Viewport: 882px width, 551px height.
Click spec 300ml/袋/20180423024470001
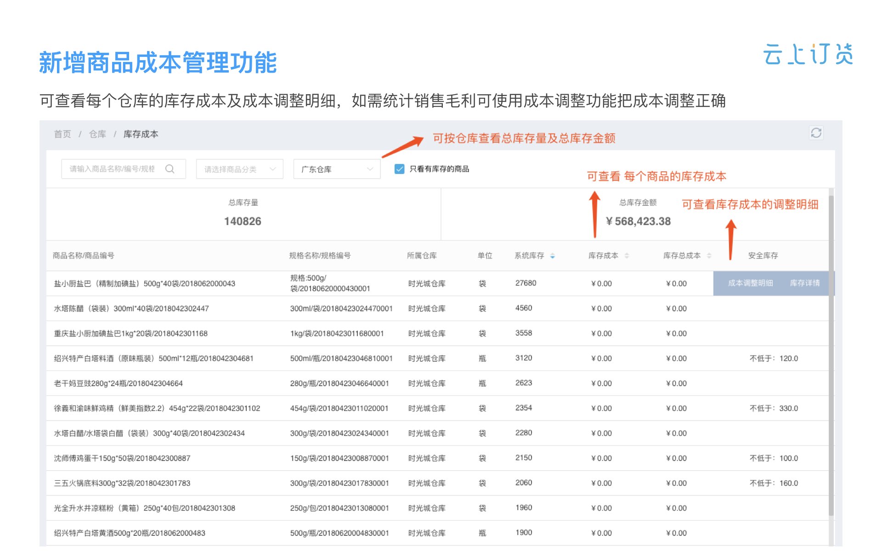pos(341,309)
